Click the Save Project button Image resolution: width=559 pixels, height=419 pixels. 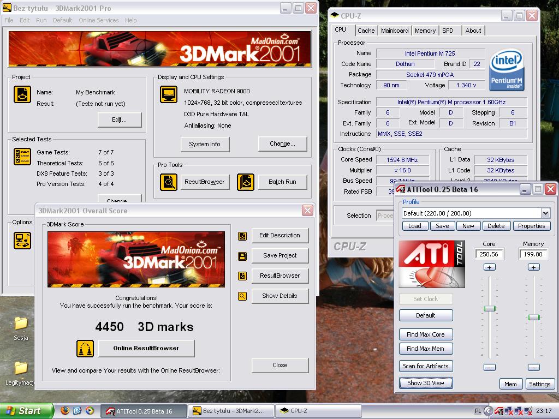click(x=280, y=255)
